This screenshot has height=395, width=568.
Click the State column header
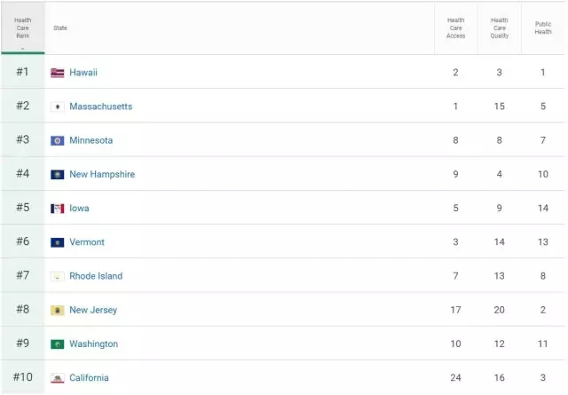(x=60, y=28)
